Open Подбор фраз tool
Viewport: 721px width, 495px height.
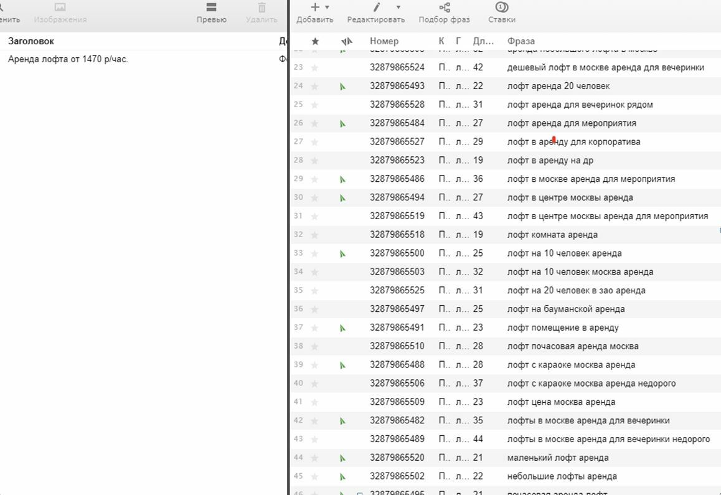444,13
